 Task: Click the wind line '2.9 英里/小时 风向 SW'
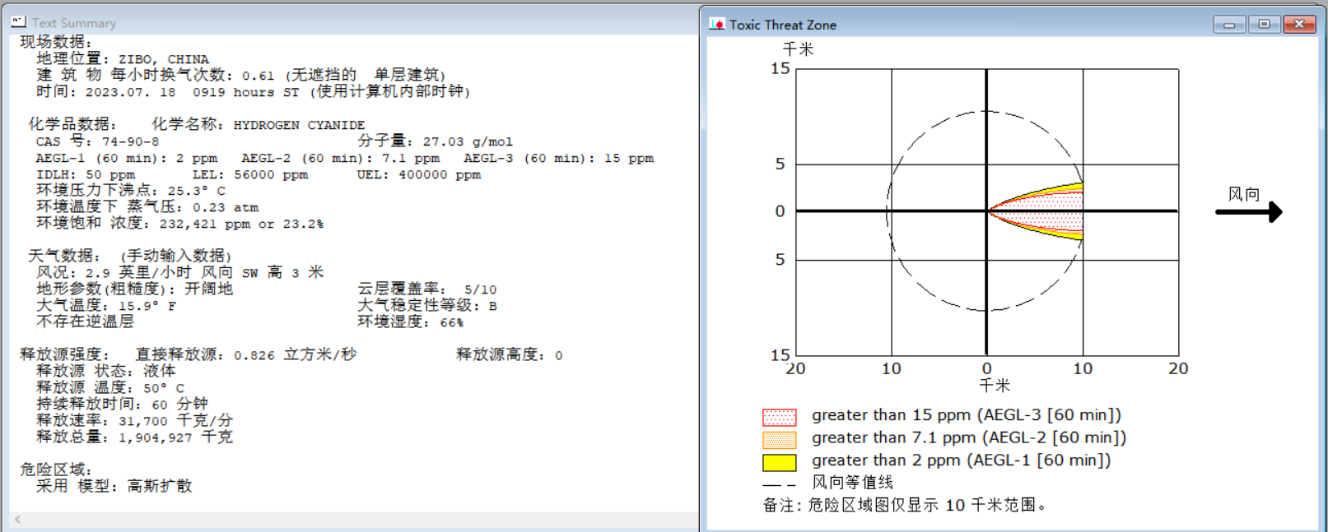click(180, 272)
